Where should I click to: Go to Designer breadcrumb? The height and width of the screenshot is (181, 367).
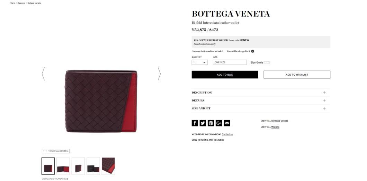(21, 3)
